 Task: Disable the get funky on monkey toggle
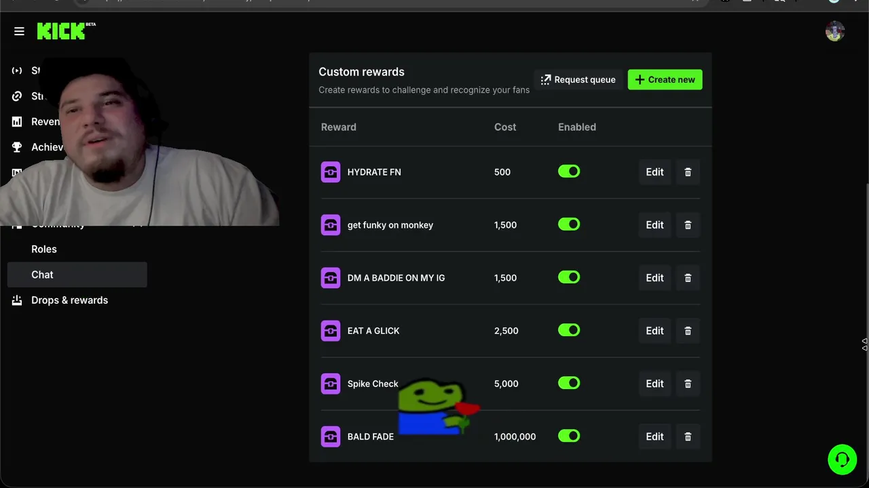[569, 224]
